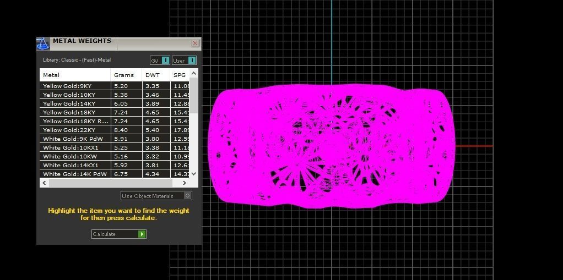Sort by the Metal column header
This screenshot has width=563, height=280.
click(x=75, y=75)
